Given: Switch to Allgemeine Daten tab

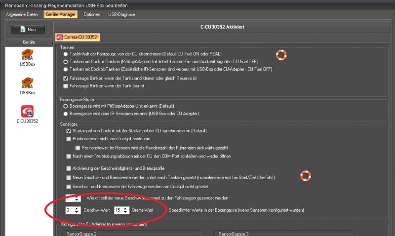Looking at the screenshot, I should [x=22, y=15].
